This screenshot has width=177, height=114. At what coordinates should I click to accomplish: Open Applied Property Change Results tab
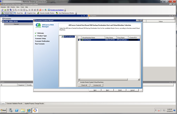pyautogui.click(x=34, y=103)
